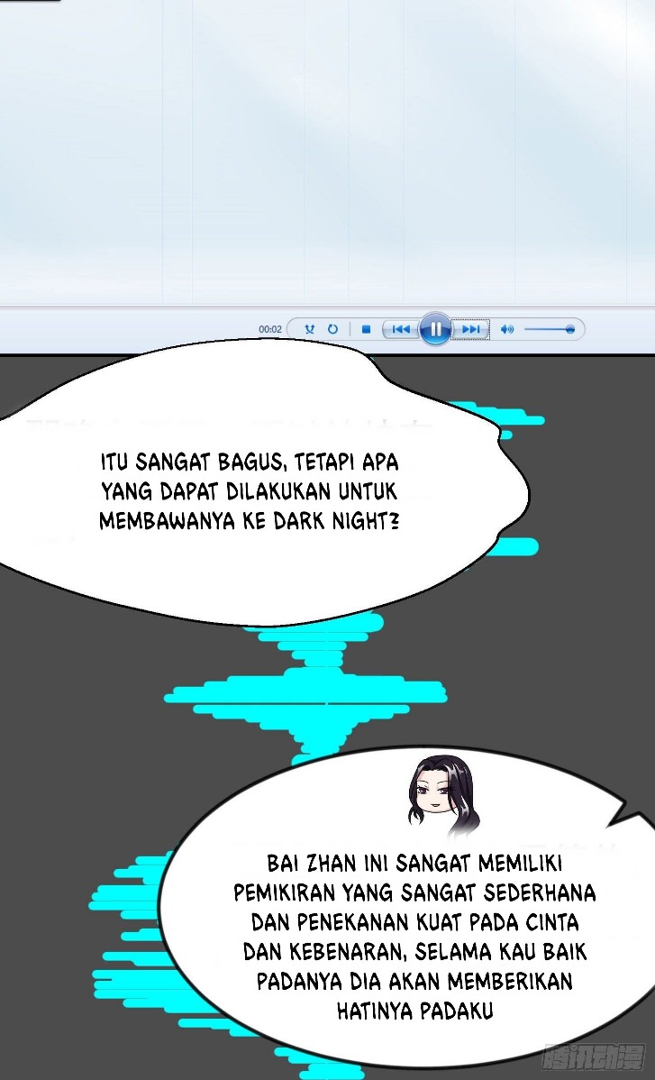Click the text "ITU SANGAT BAGUS" in the top bubble
The height and width of the screenshot is (1080, 655).
click(x=194, y=463)
